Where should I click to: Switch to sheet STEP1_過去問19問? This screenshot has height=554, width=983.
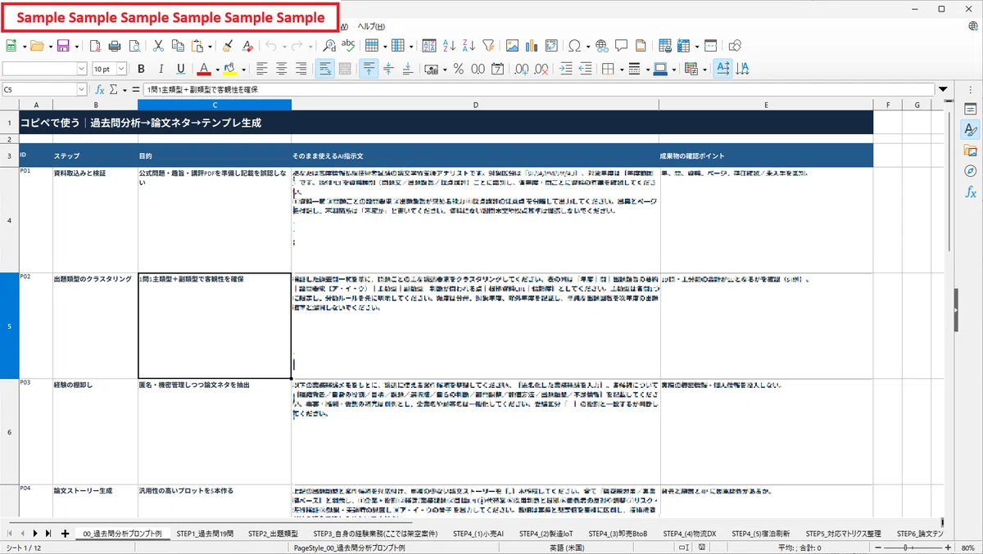click(205, 534)
